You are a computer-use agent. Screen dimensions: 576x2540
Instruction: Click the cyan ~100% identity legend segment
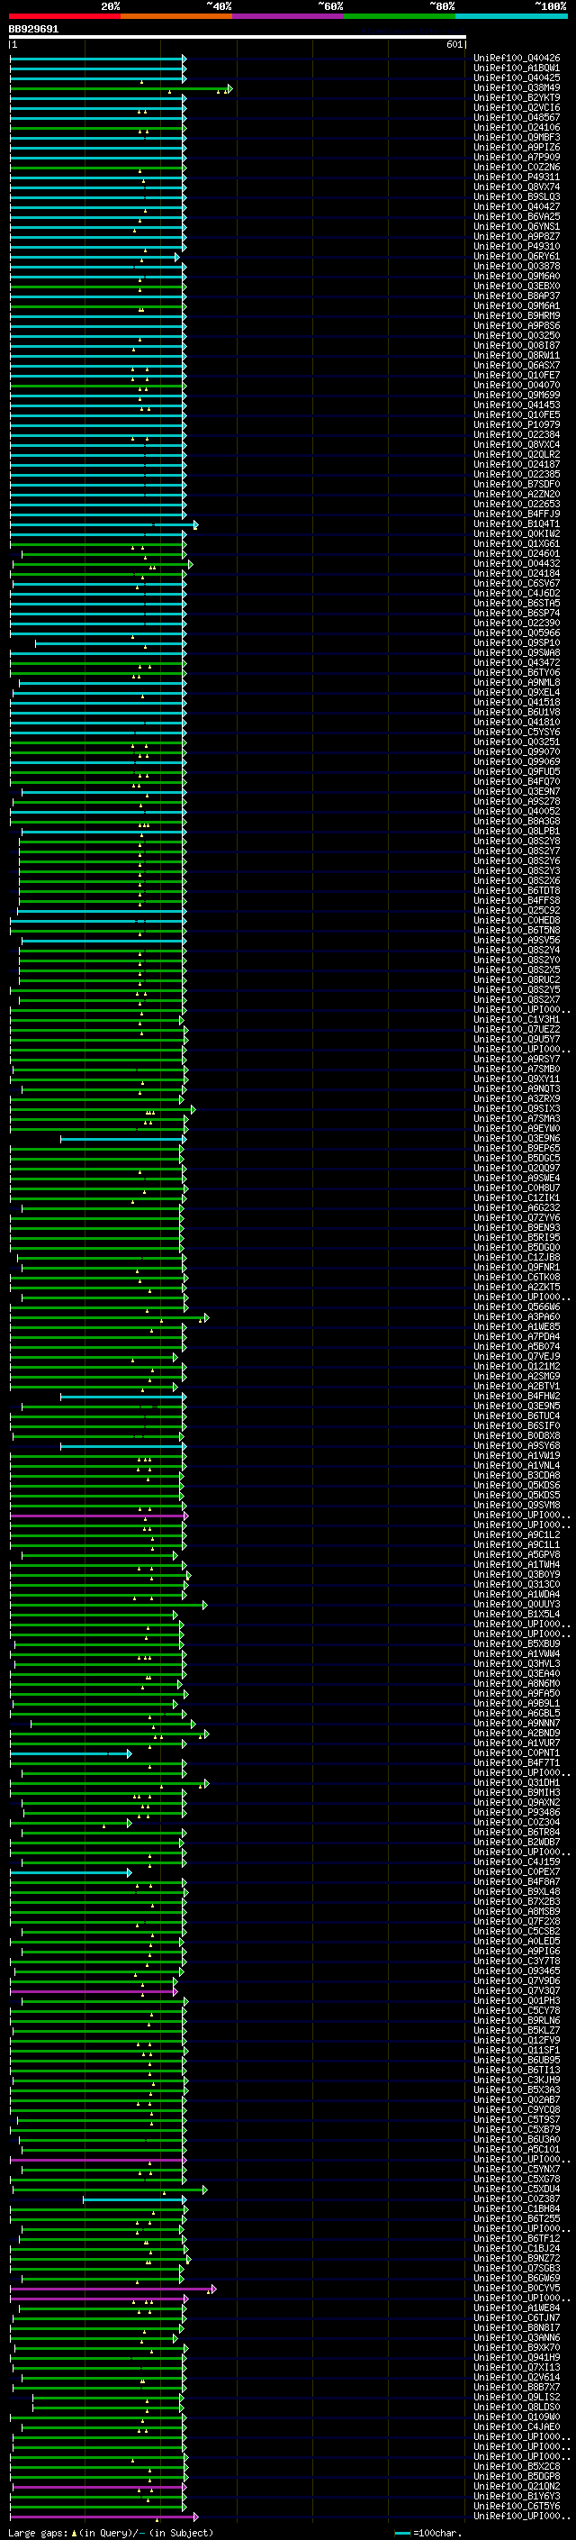click(511, 16)
